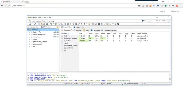Viewport: 183px width, 103px height.
Task: Click inside the Table filter field
Action: (x=49, y=27)
